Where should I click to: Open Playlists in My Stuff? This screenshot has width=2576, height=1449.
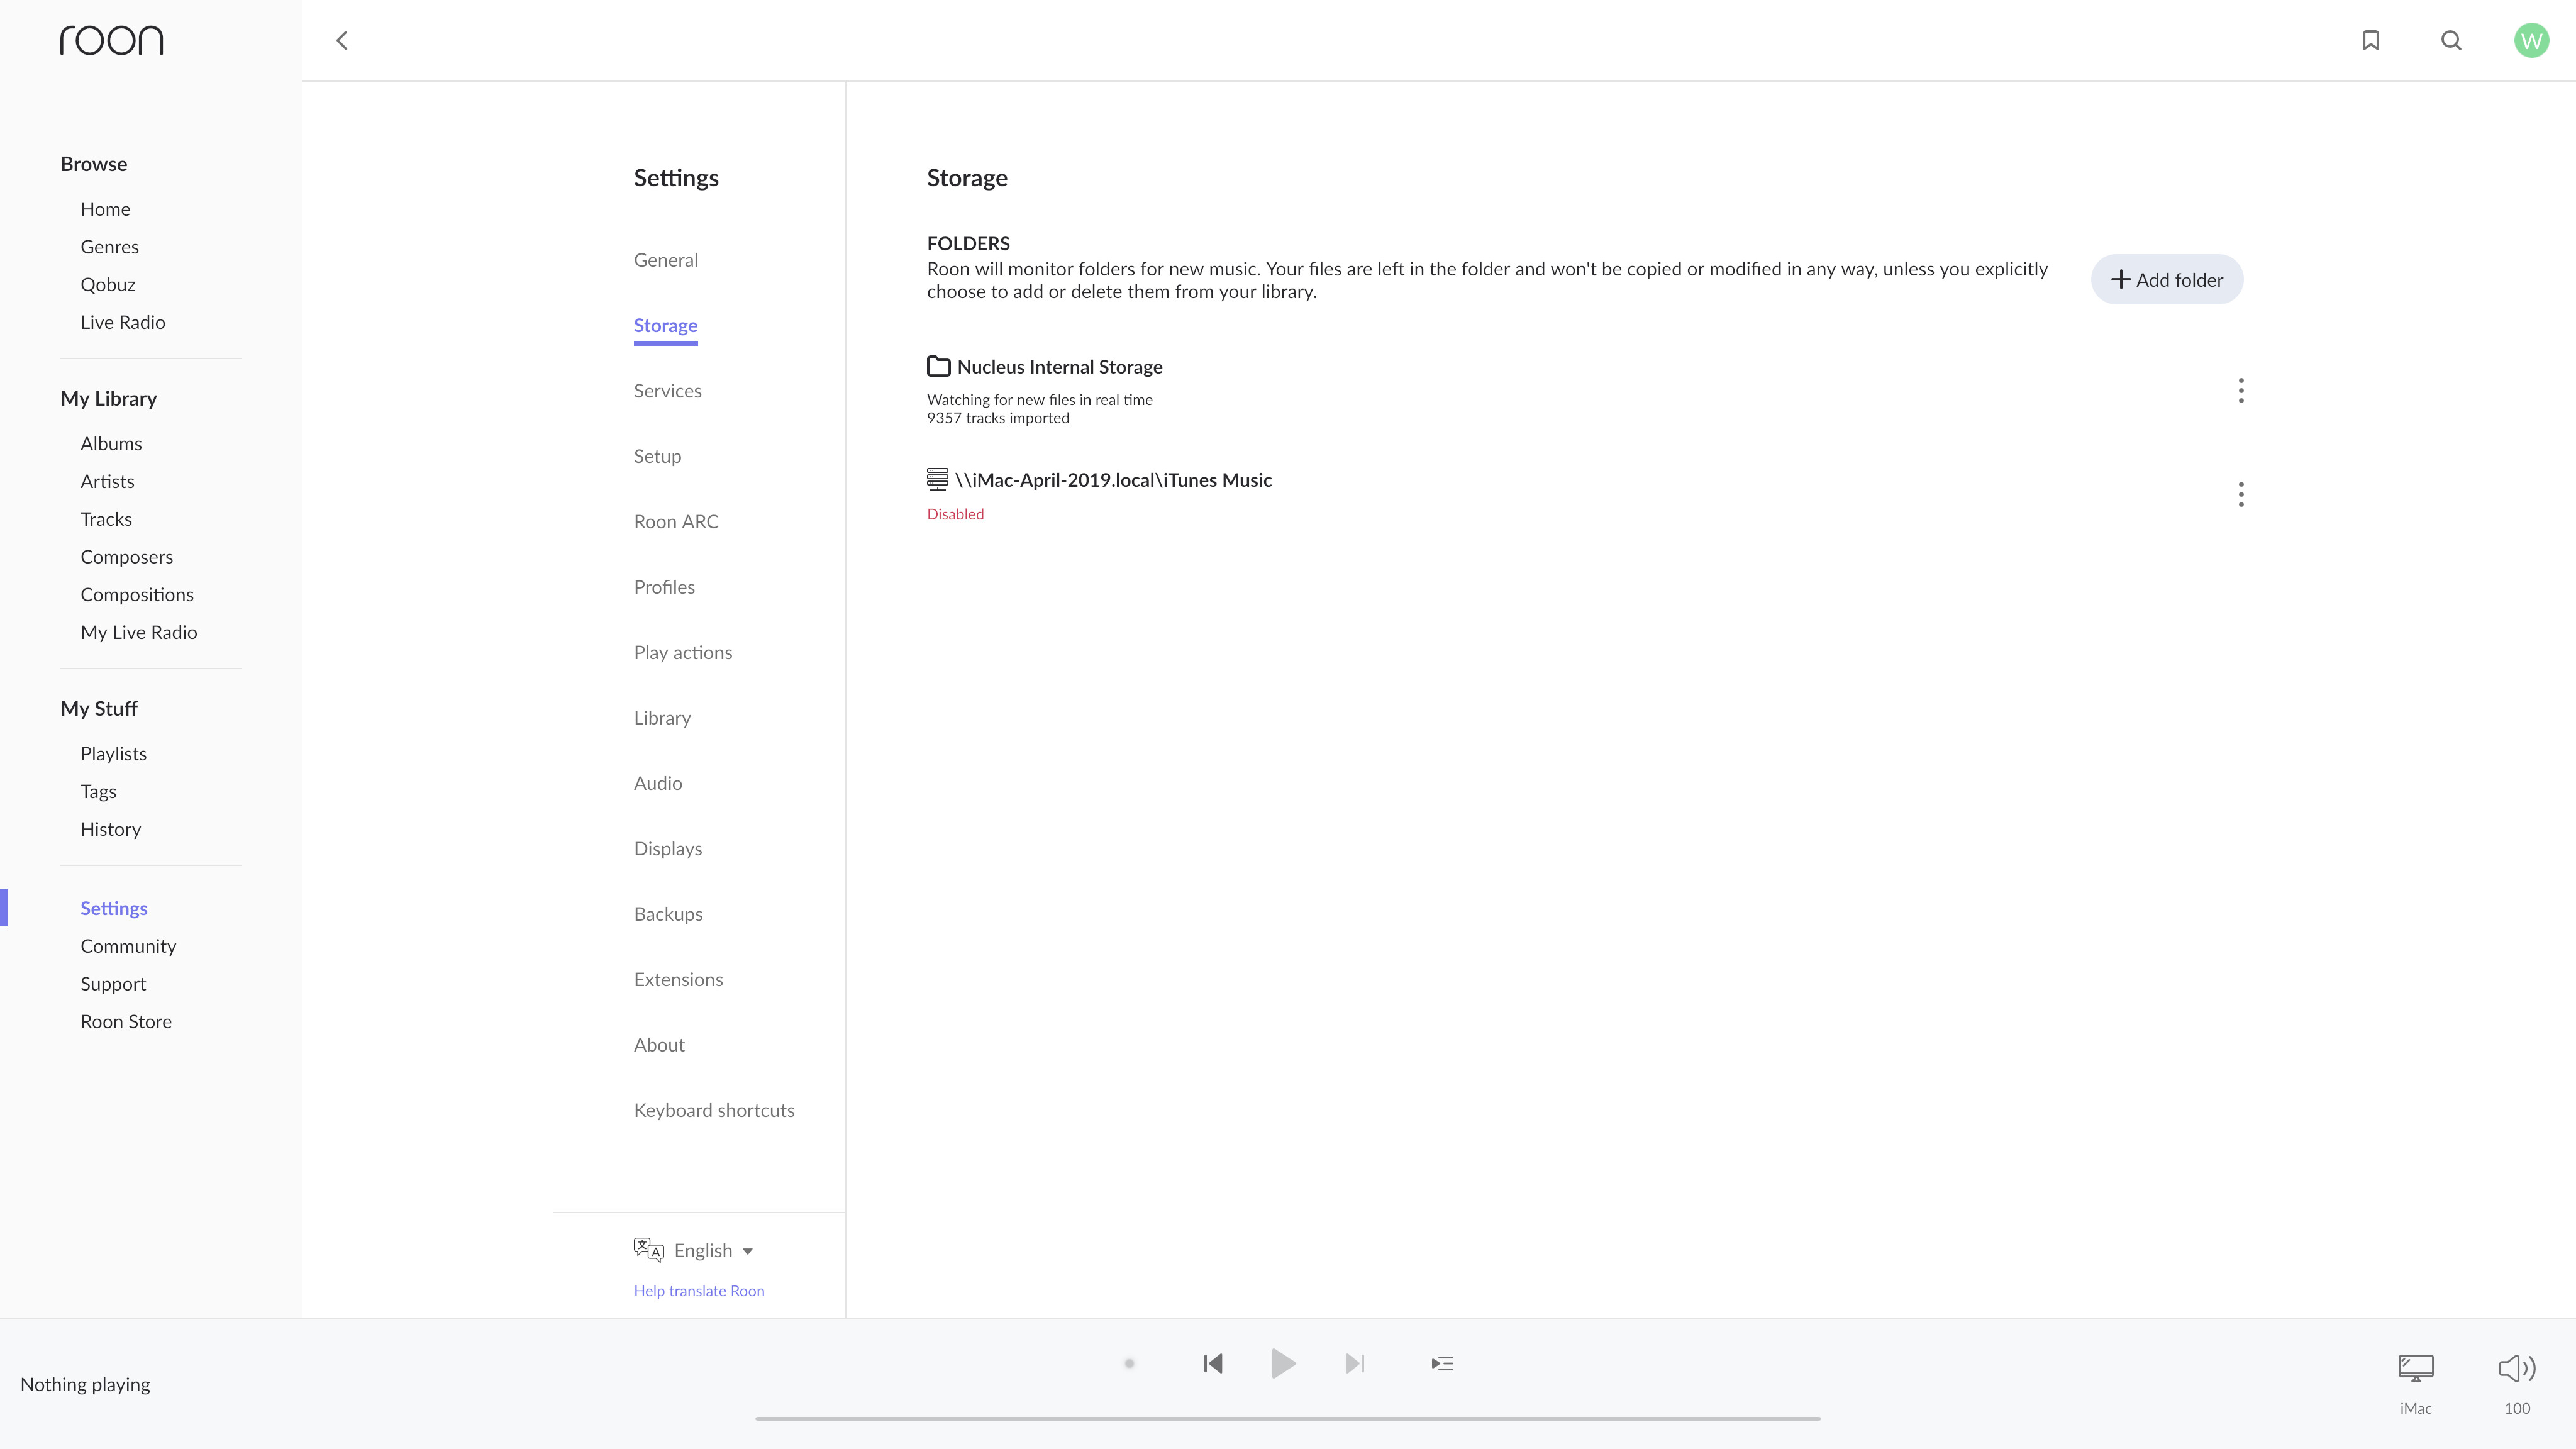point(113,753)
